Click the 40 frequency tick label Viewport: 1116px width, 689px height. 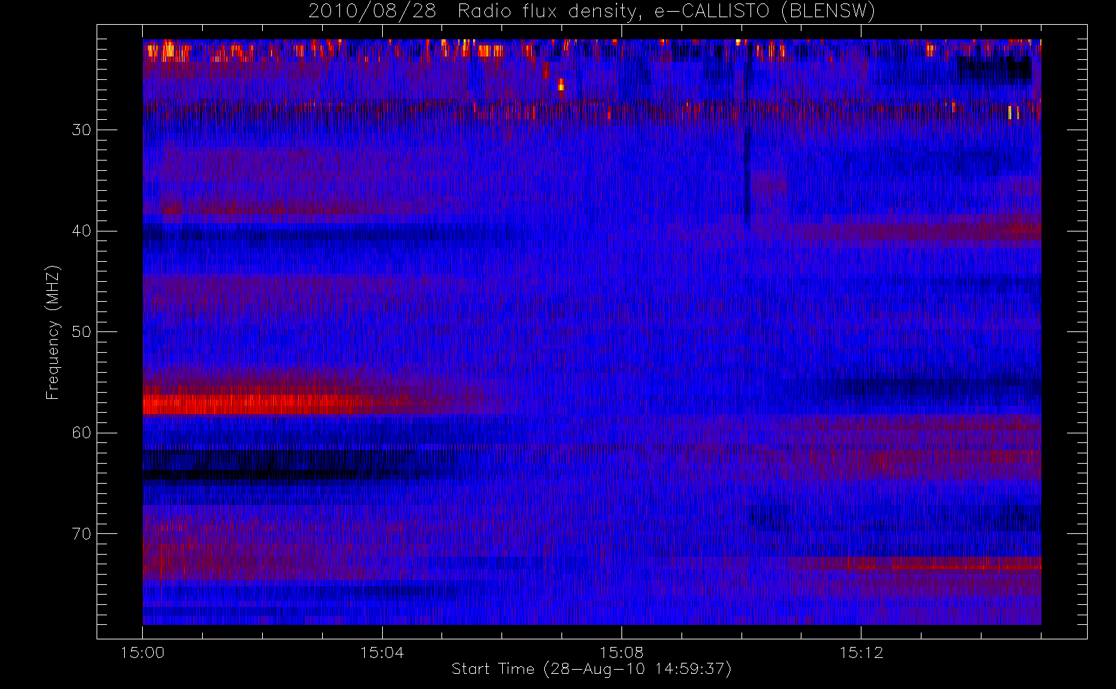pyautogui.click(x=81, y=231)
